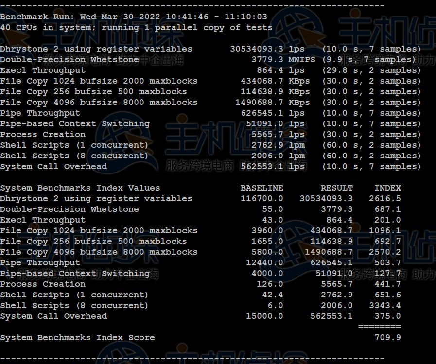Select index value '1096.1'
This screenshot has width=436, height=364.
coord(385,231)
